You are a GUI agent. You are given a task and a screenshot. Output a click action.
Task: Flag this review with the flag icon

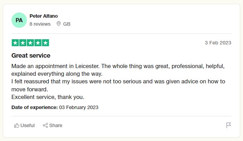coord(229,125)
